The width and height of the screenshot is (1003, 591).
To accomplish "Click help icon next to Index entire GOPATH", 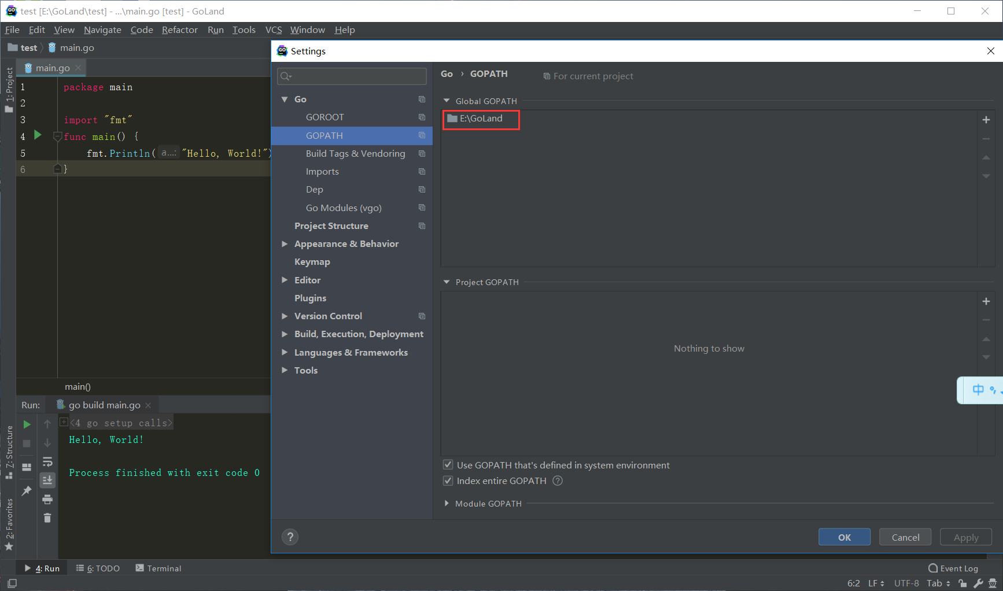I will coord(558,481).
